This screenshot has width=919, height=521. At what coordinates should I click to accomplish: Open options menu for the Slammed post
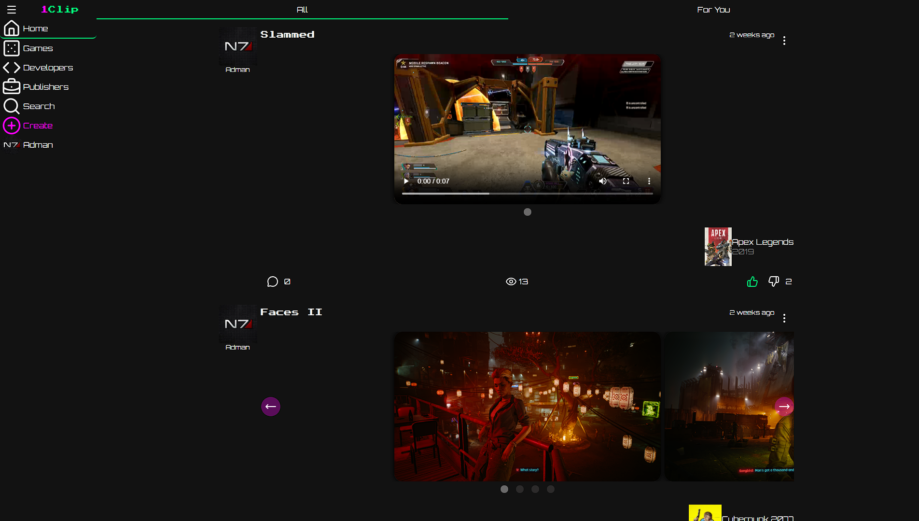[x=784, y=41]
